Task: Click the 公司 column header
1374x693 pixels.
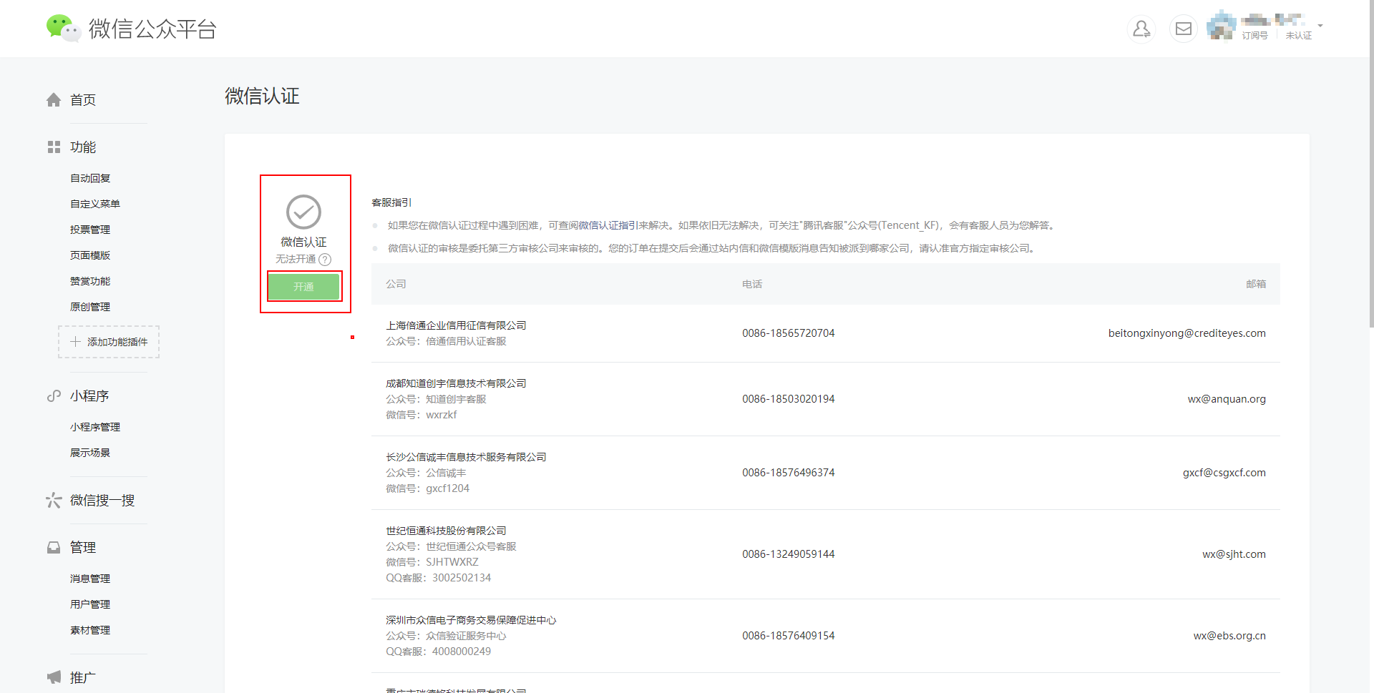Action: click(396, 284)
